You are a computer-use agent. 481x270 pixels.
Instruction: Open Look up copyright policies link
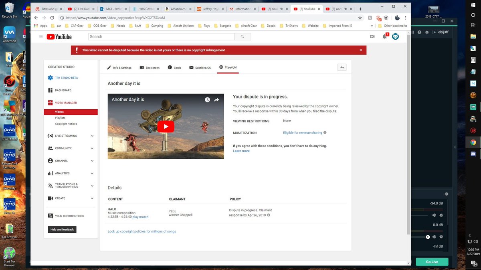point(142,232)
